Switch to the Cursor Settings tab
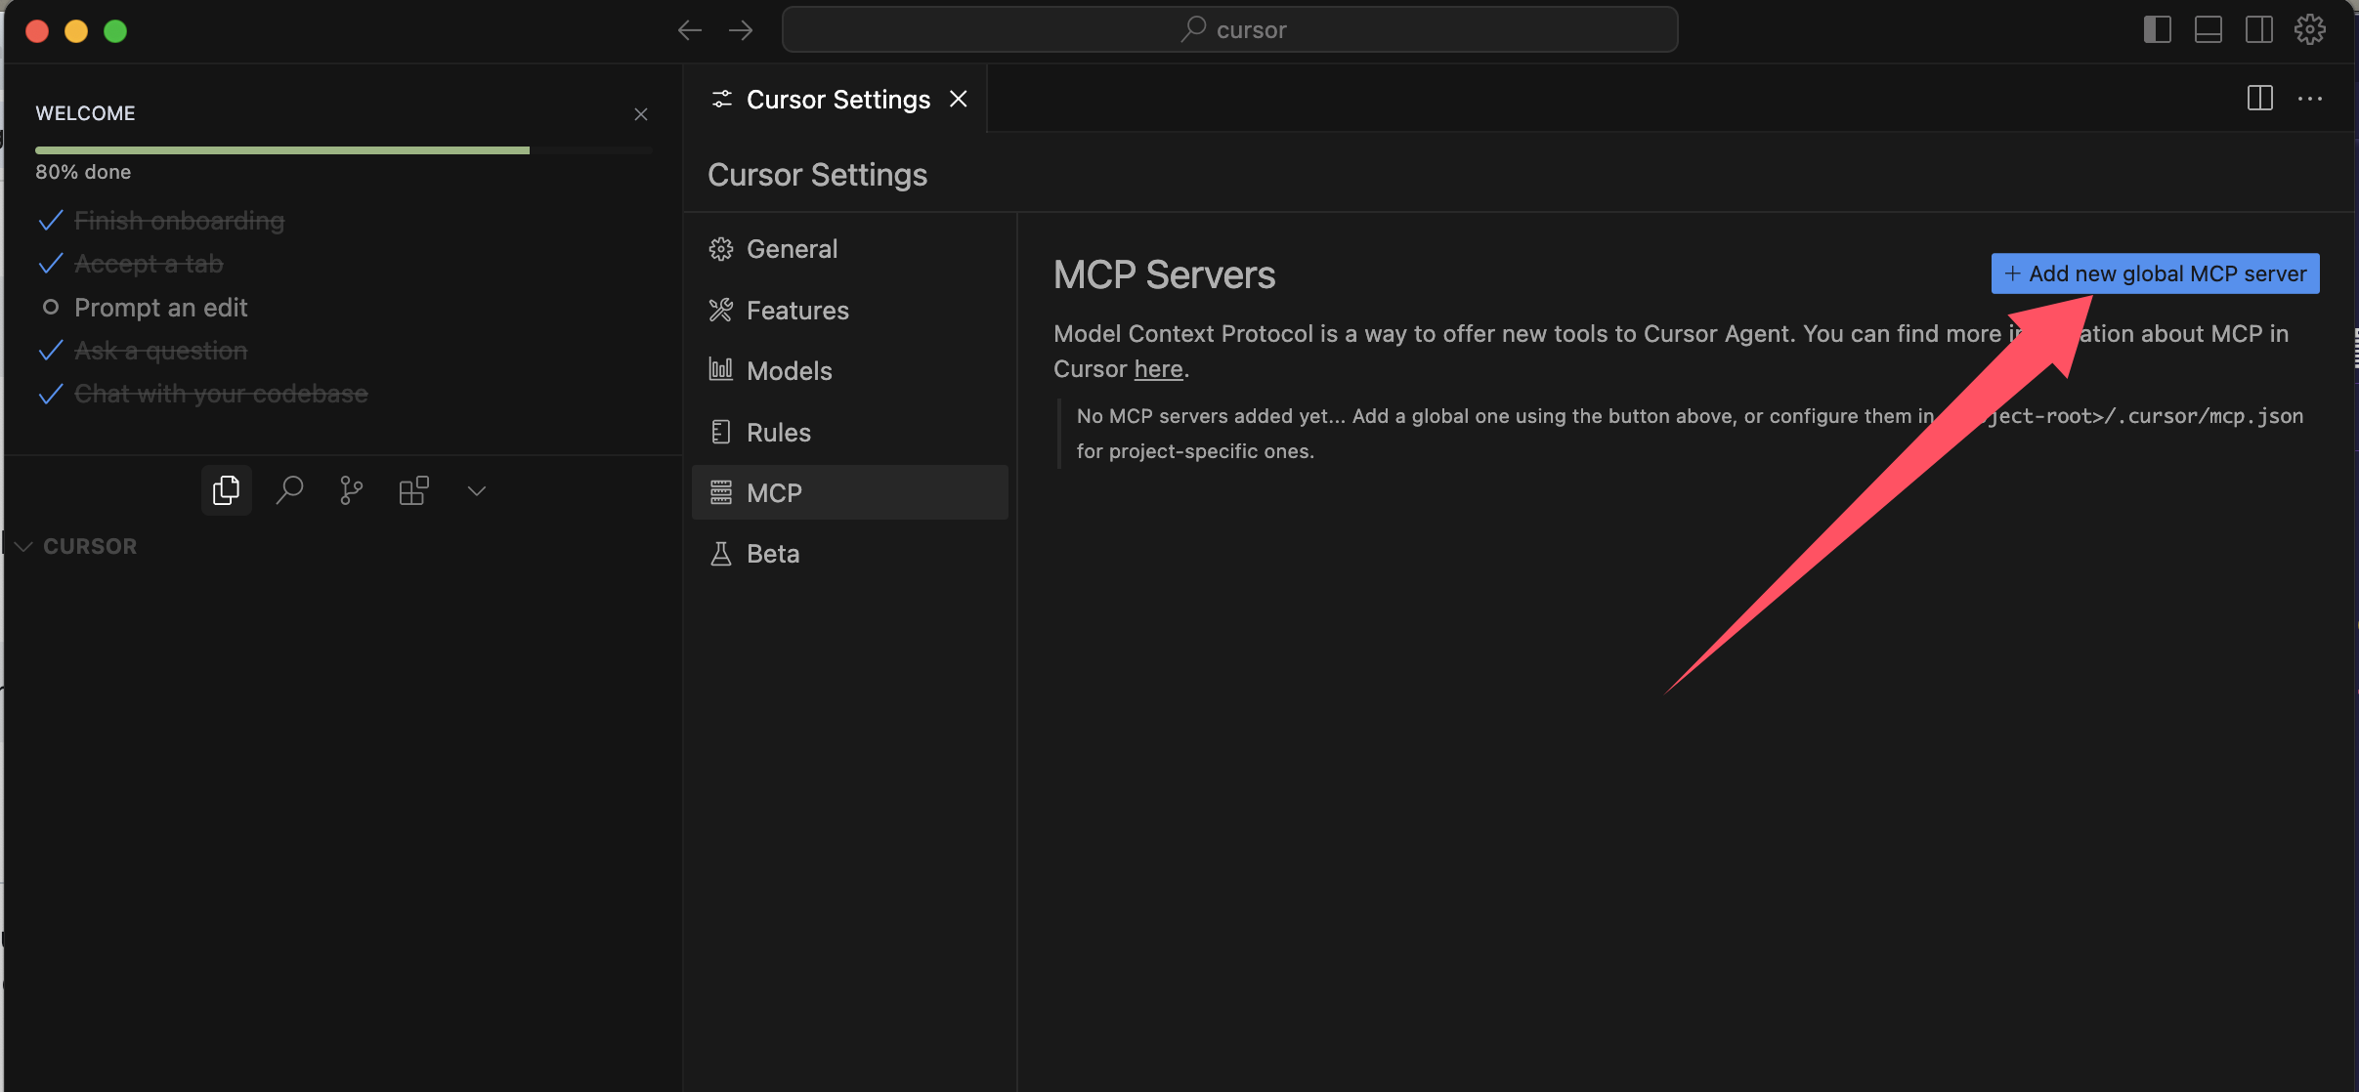 (x=836, y=98)
